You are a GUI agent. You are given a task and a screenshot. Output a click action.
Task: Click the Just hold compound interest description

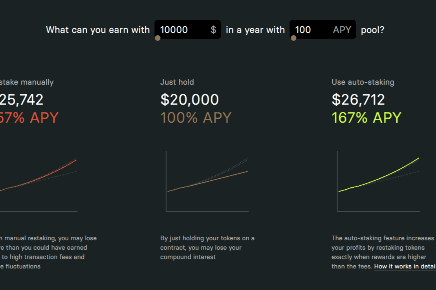207,248
